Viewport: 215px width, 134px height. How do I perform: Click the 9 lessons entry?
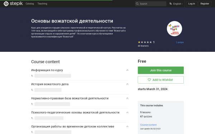(x=145, y=112)
